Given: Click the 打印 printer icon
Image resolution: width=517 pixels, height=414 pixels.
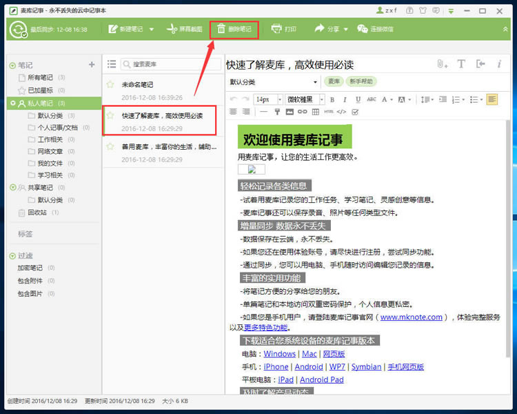Looking at the screenshot, I should point(276,29).
